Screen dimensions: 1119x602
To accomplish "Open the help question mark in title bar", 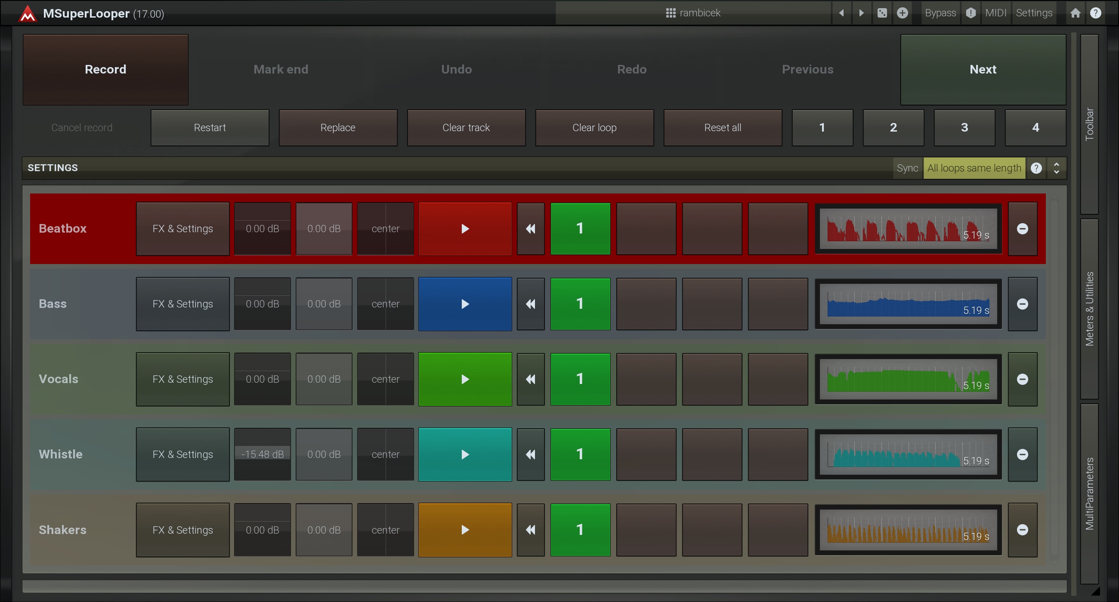I will 1095,13.
